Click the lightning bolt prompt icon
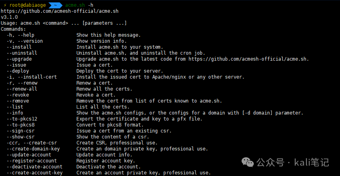Viewport: 340px width, 176px height. tap(5, 5)
